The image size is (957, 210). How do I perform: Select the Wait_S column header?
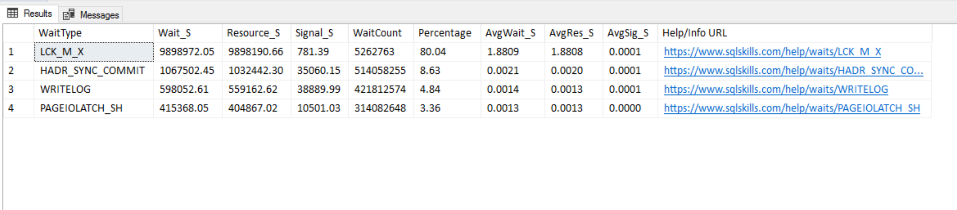point(188,33)
